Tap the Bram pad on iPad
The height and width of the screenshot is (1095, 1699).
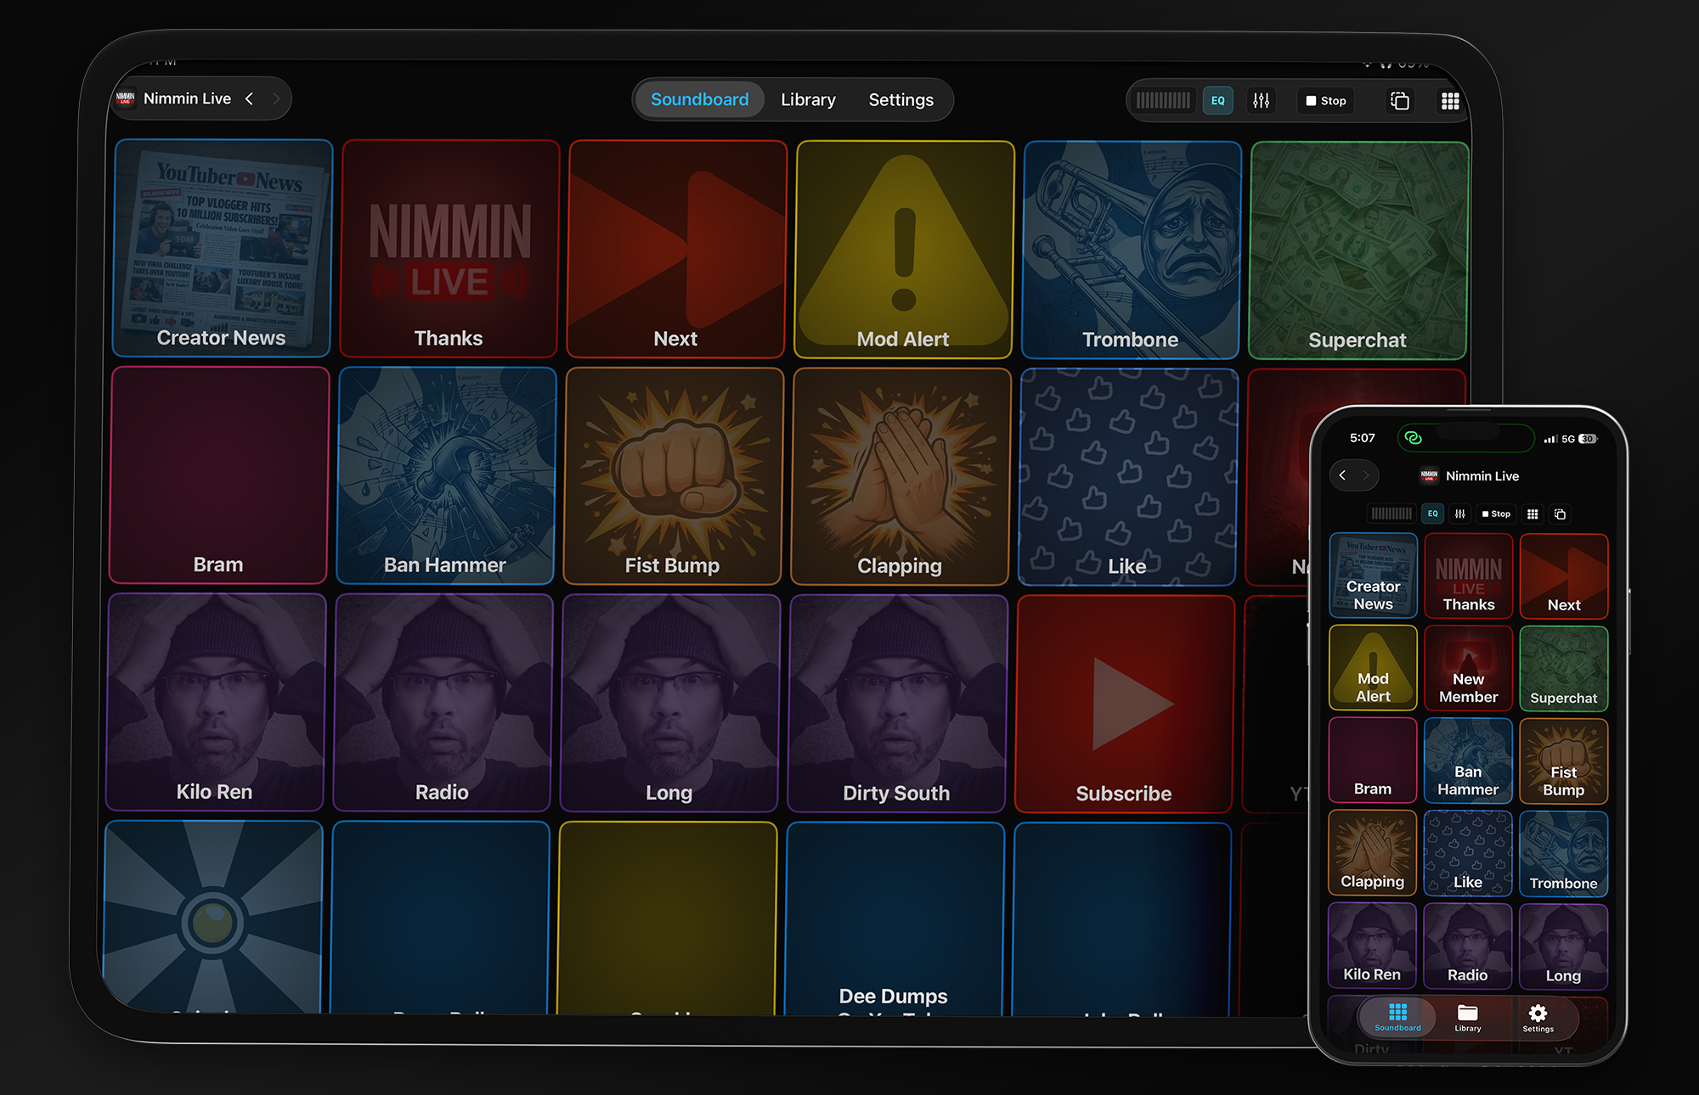218,475
